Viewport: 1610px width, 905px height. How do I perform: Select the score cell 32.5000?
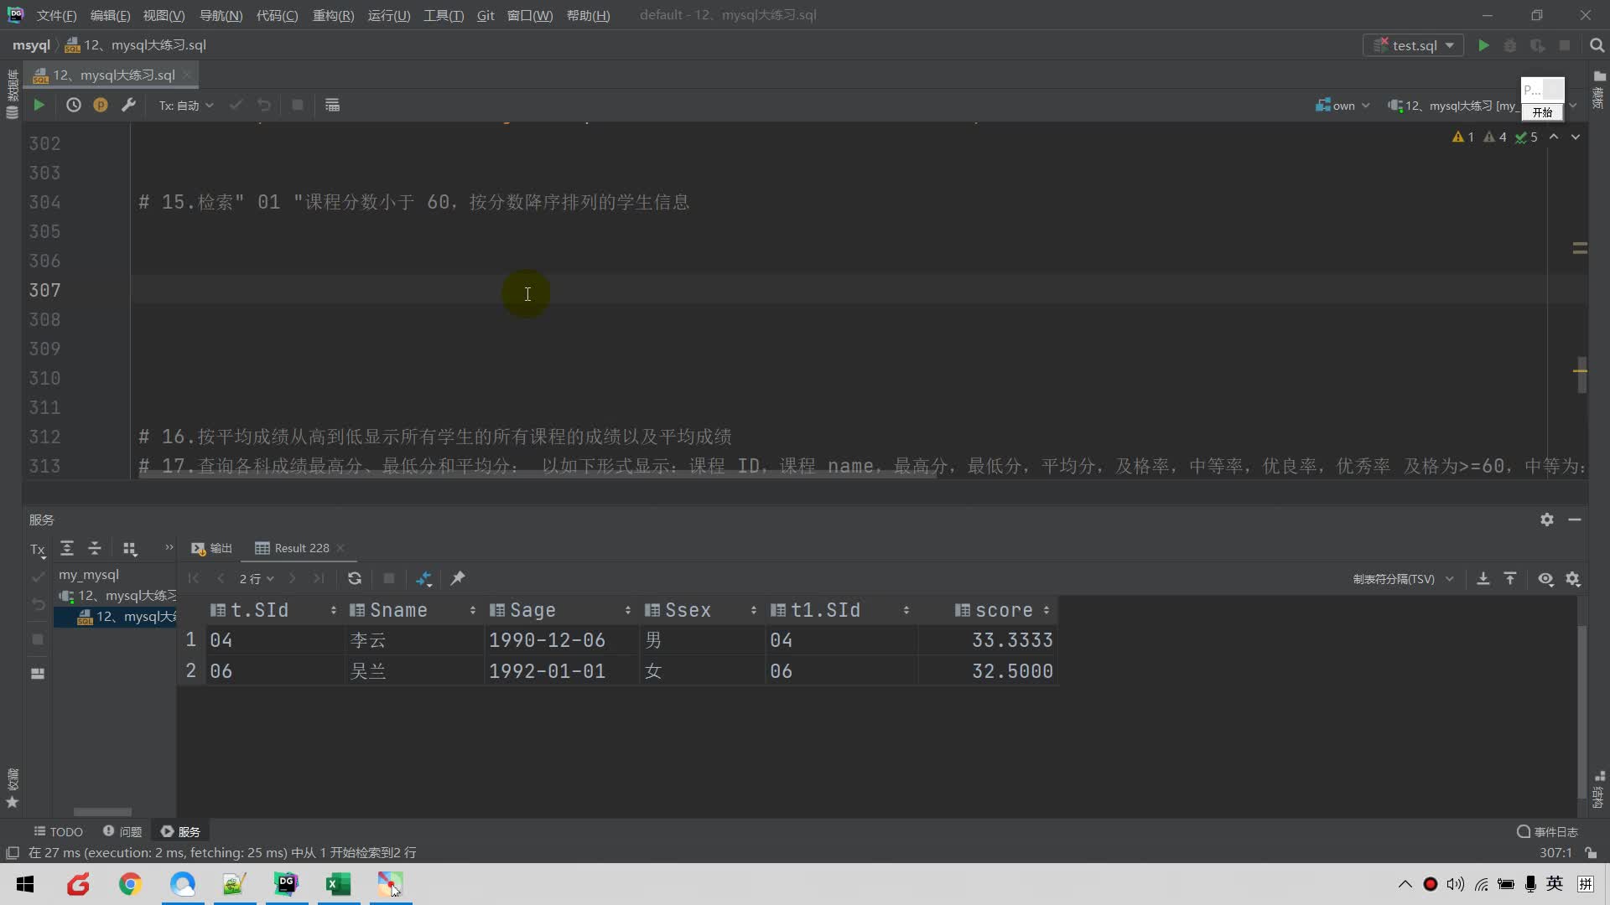point(988,671)
